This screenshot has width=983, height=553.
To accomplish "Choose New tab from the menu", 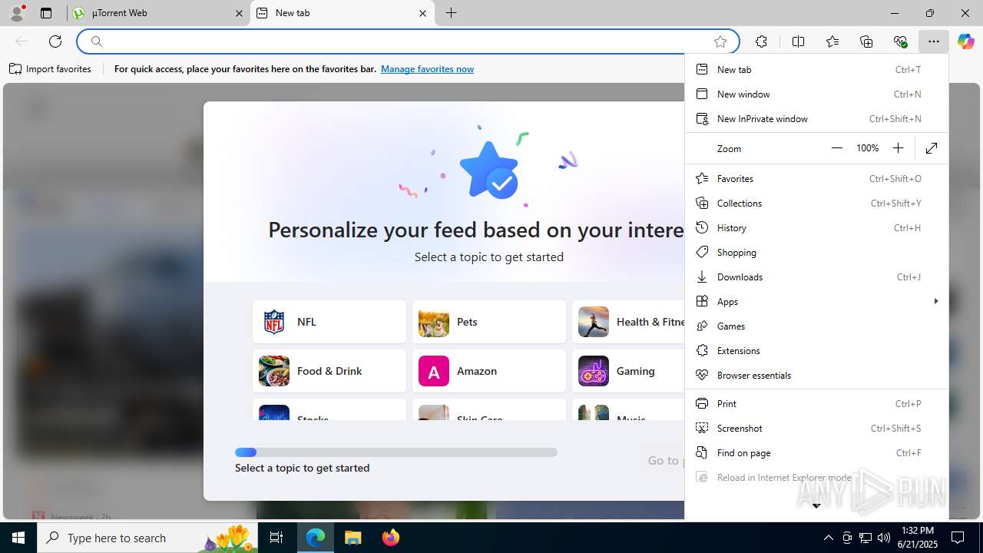I will click(816, 69).
